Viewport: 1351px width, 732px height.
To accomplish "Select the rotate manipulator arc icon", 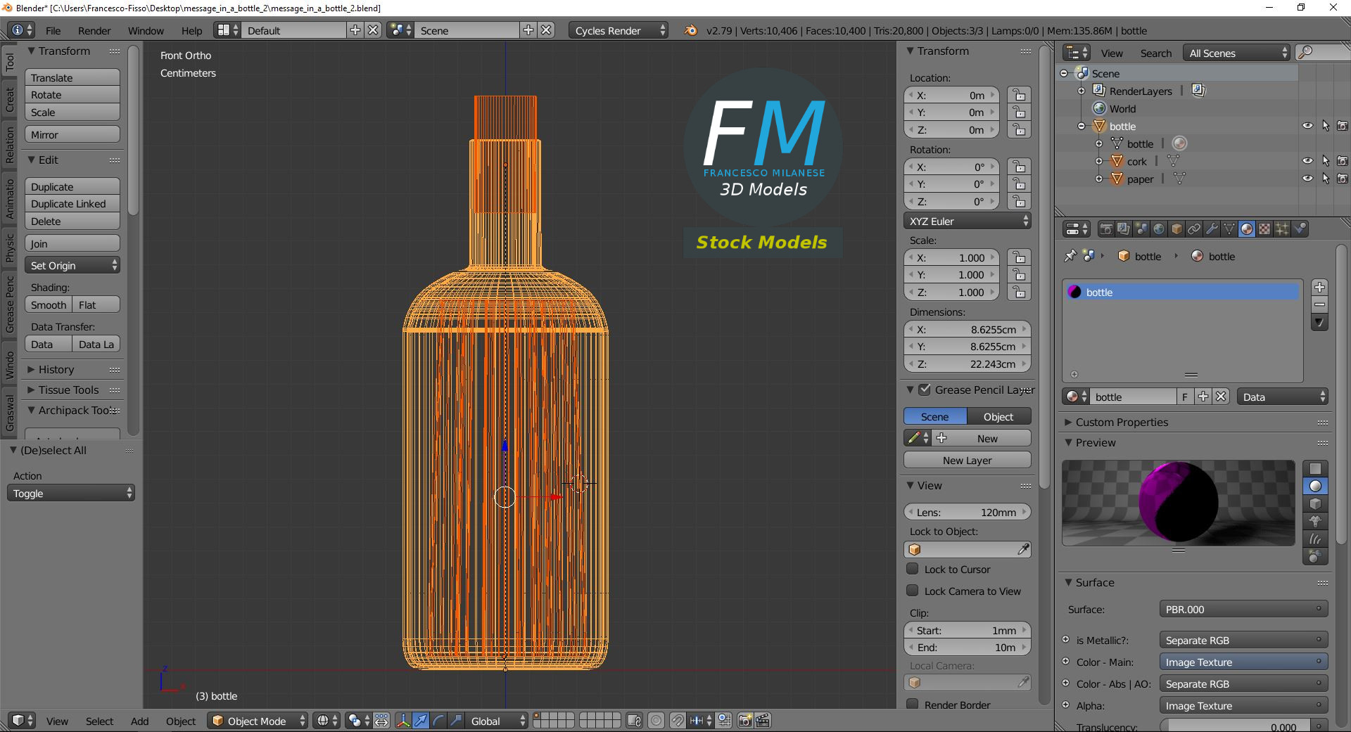I will (x=438, y=721).
